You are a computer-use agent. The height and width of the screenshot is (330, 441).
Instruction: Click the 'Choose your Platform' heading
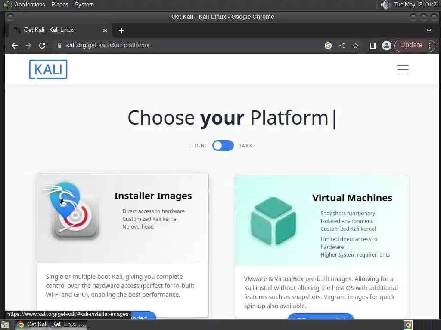click(228, 118)
